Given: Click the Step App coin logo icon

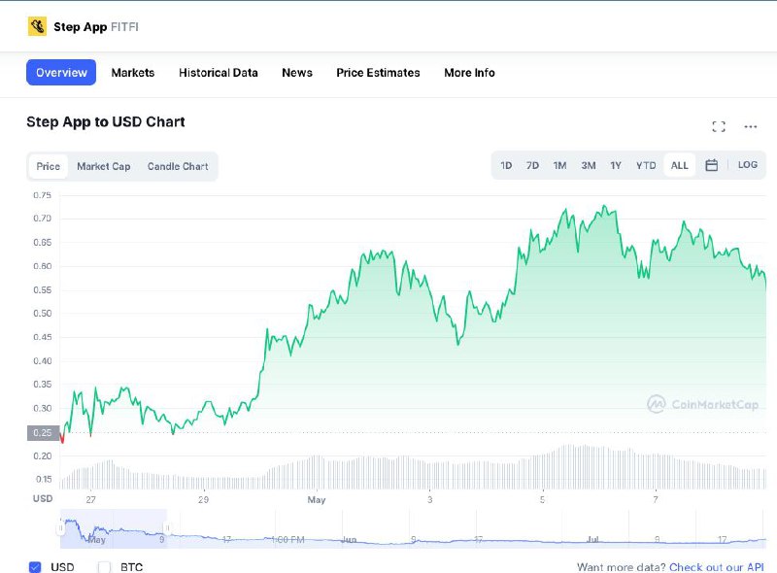Looking at the screenshot, I should (37, 26).
